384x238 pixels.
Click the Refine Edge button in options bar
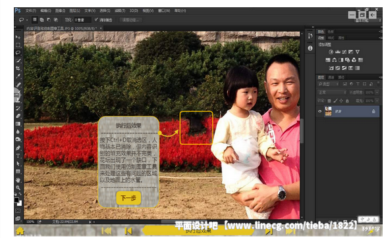click(130, 20)
